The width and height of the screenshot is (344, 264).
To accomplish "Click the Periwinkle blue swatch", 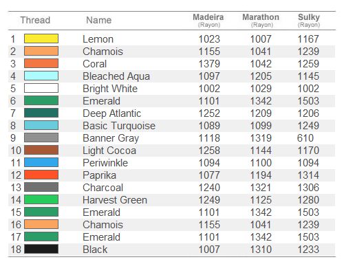I will (x=41, y=162).
